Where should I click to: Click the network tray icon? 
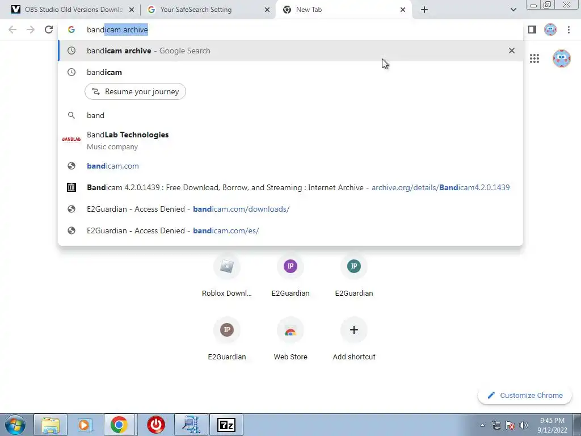[x=496, y=425]
